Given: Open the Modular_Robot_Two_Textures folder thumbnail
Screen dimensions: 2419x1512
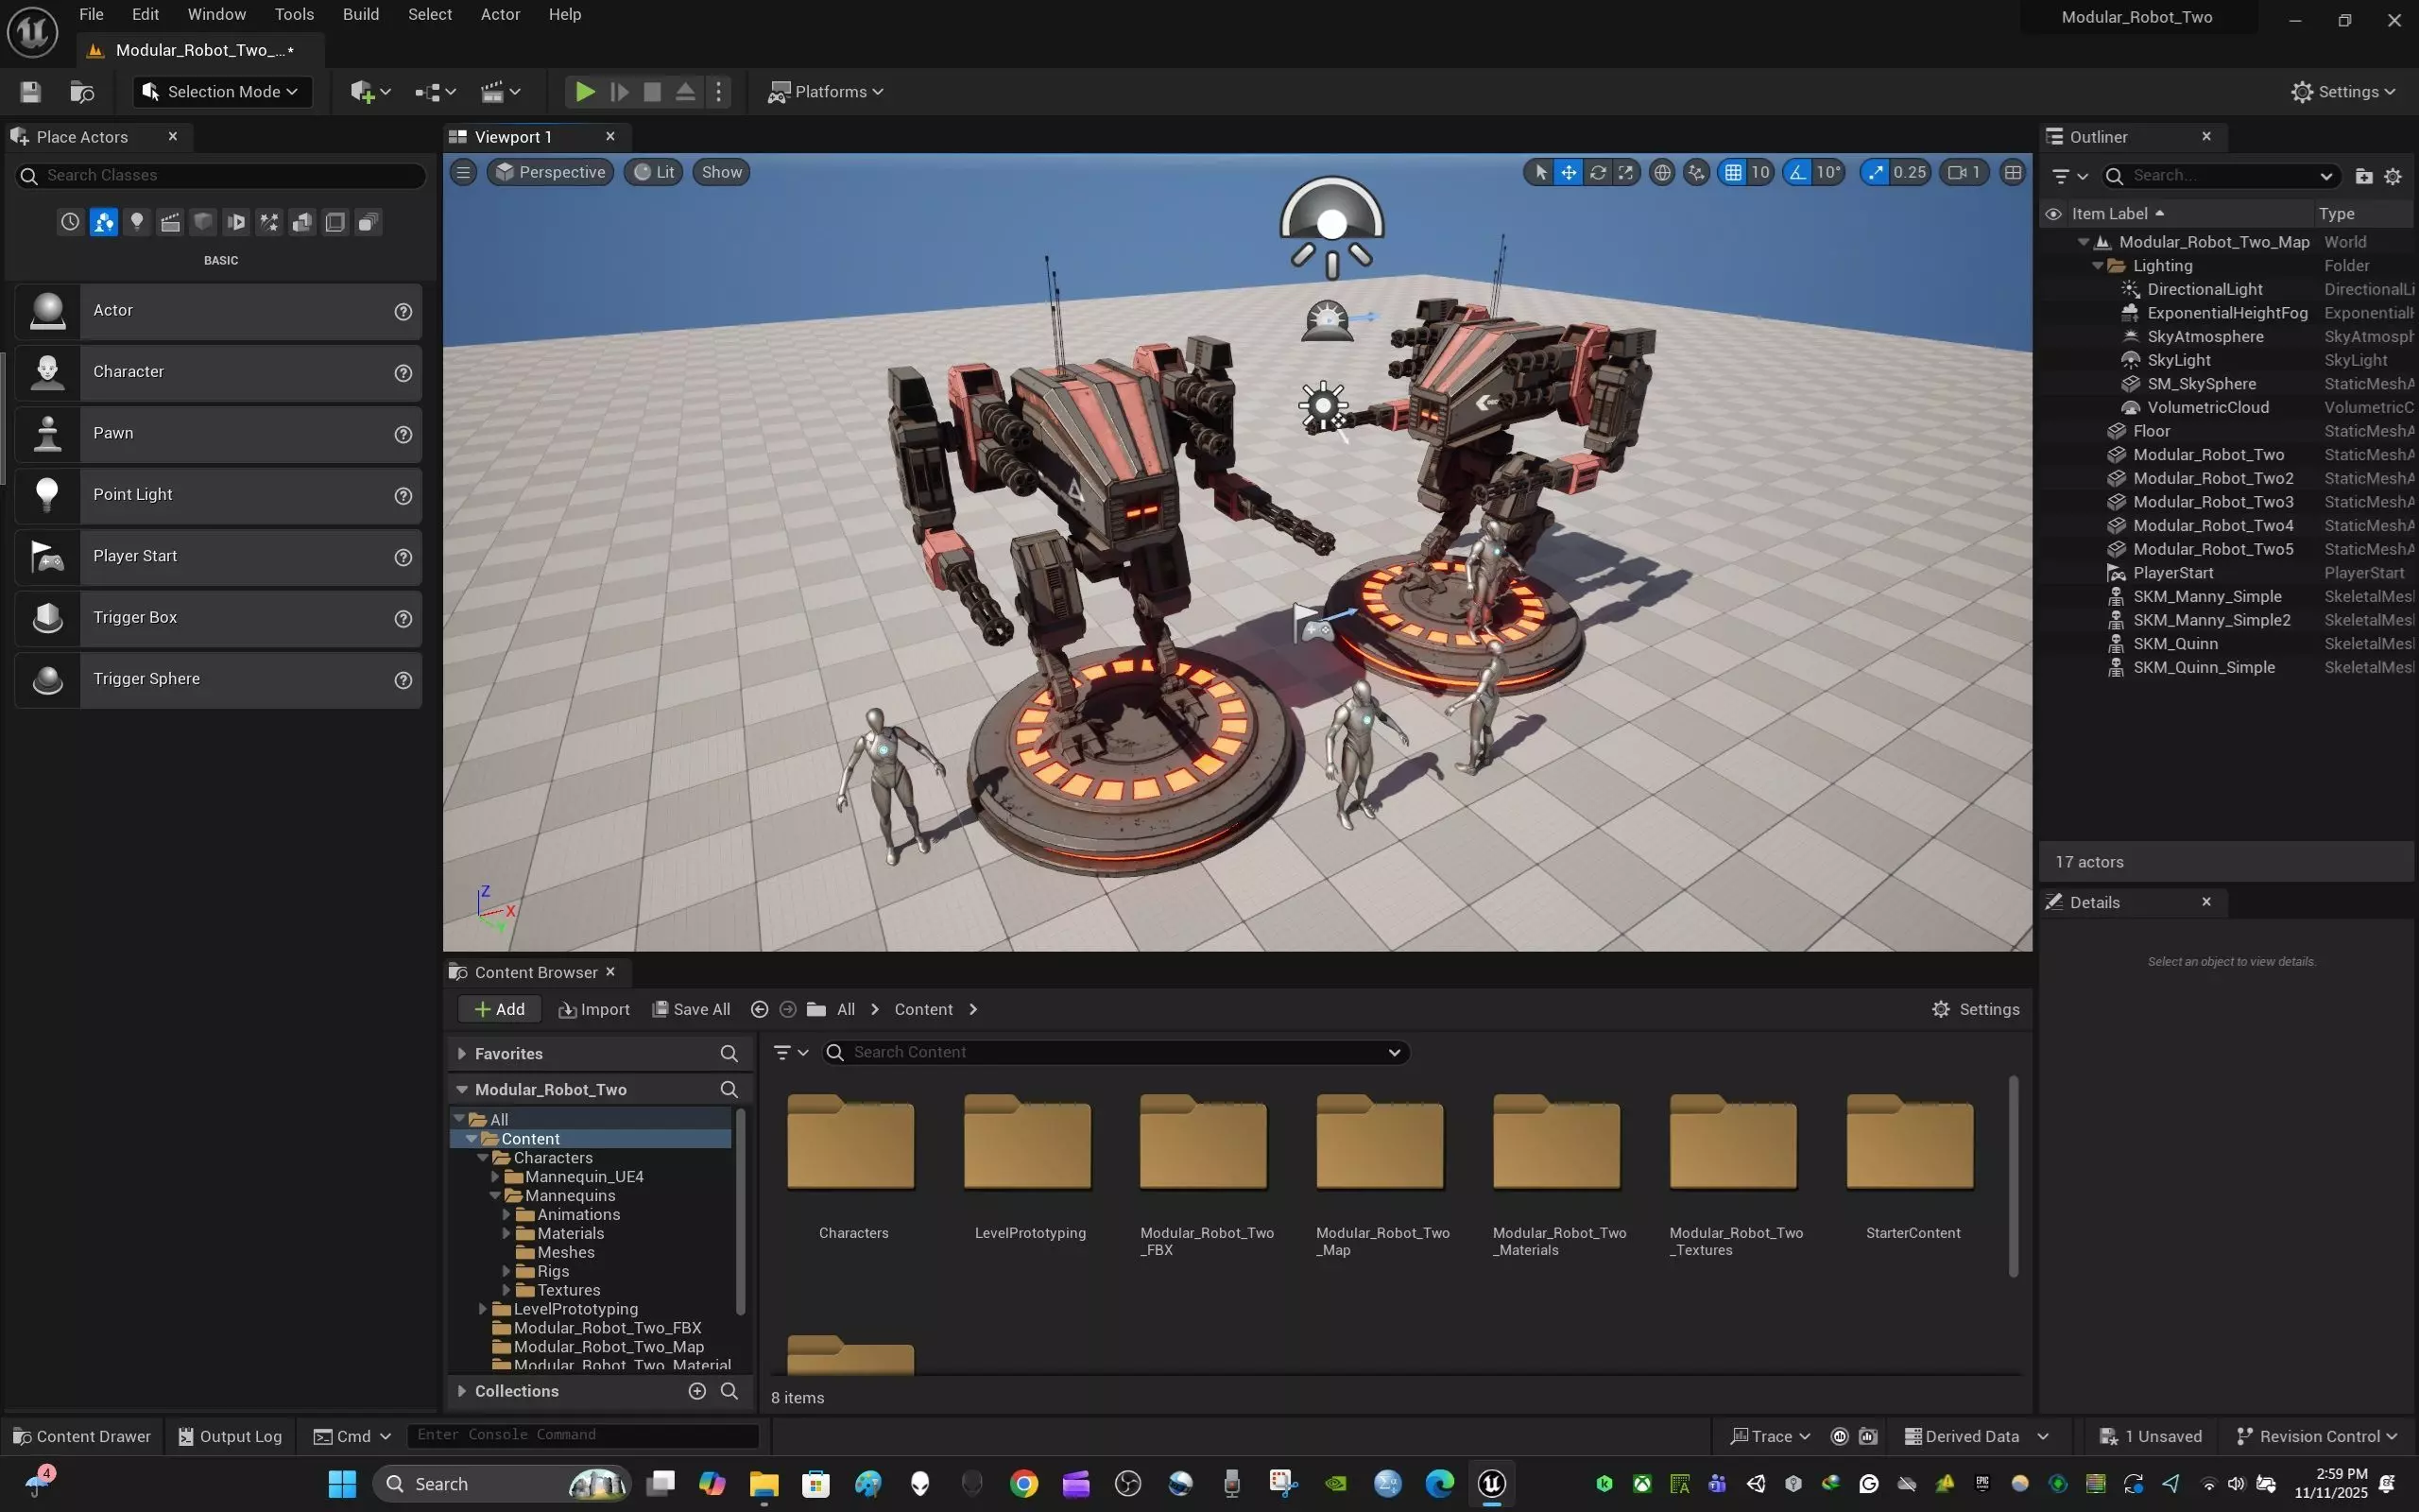Looking at the screenshot, I should tap(1733, 1142).
